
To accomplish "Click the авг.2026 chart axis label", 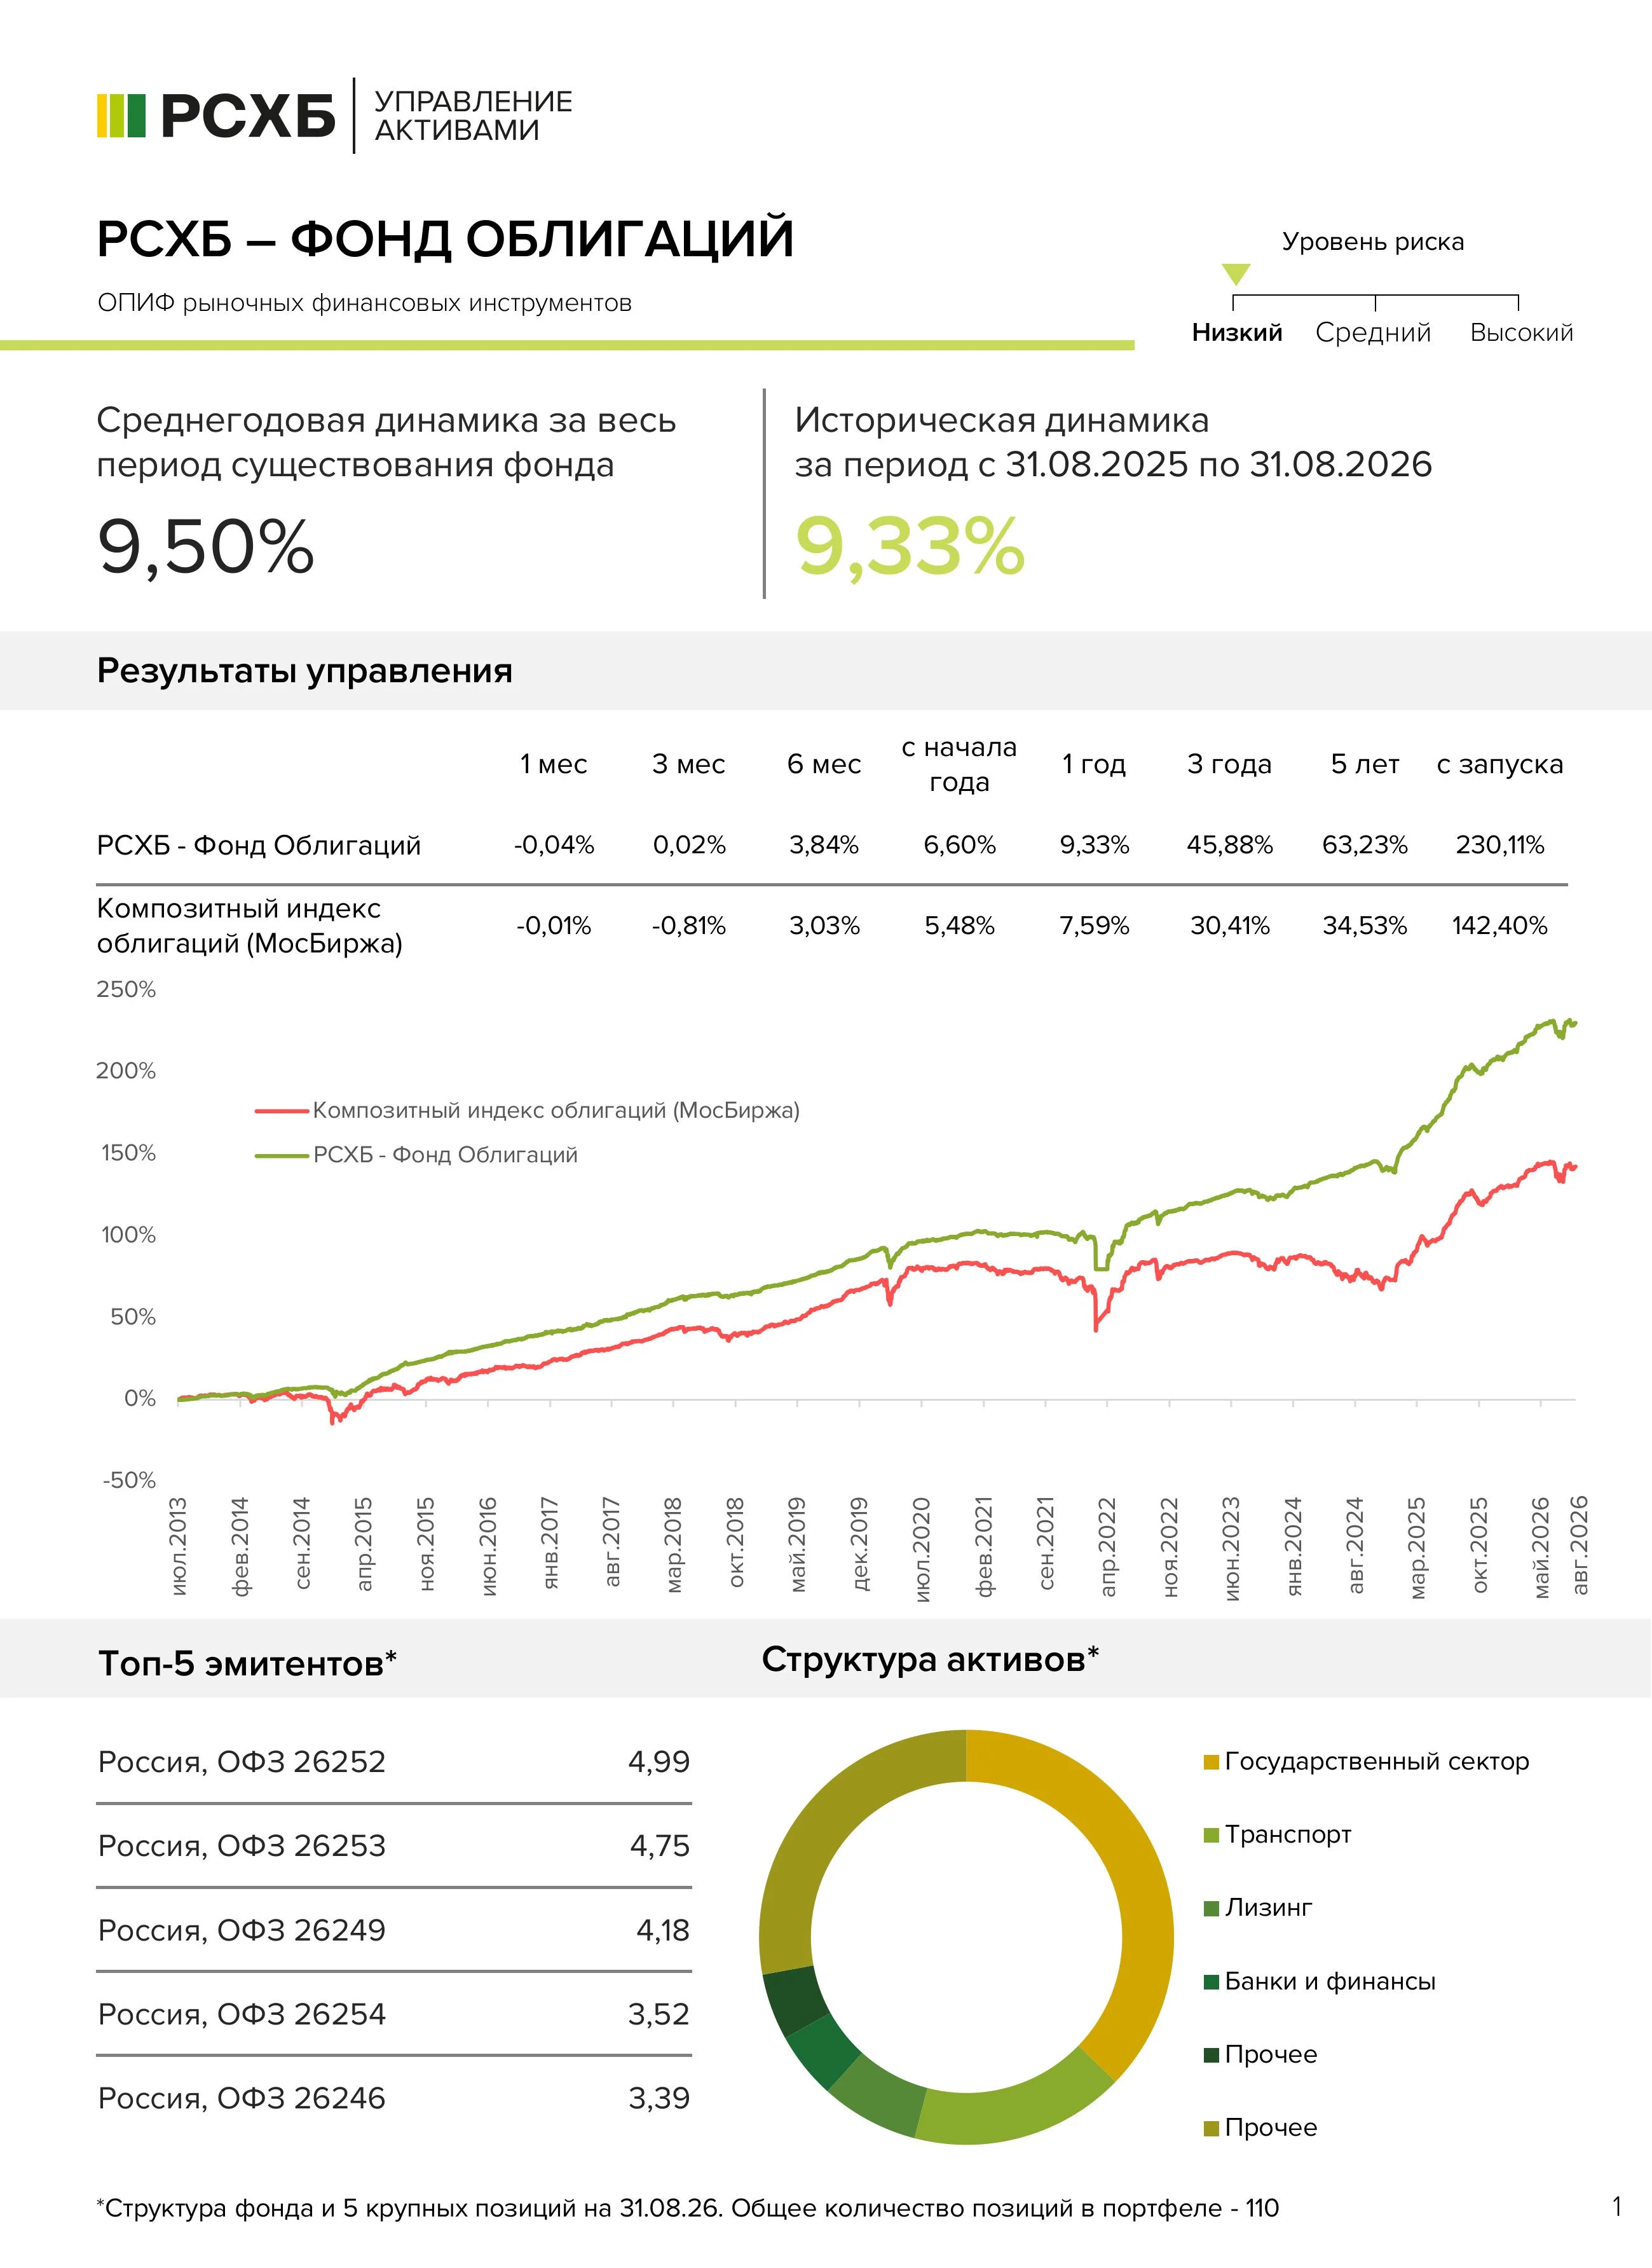I will (1579, 1546).
